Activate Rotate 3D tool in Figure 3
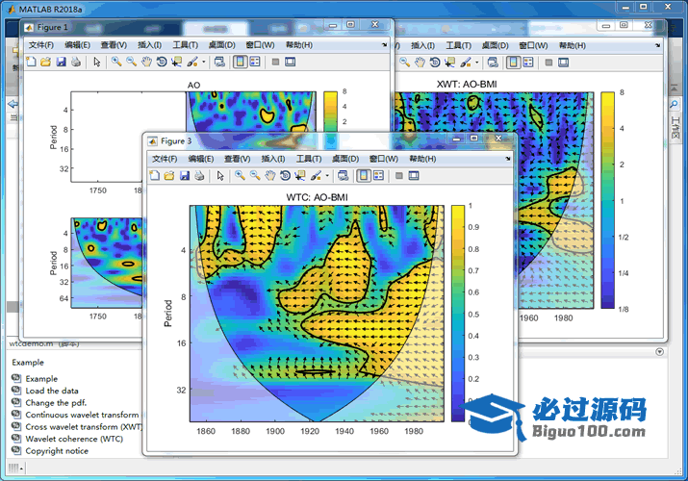 [286, 176]
